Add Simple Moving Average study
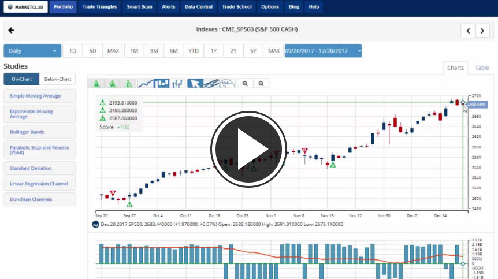 coord(39,96)
